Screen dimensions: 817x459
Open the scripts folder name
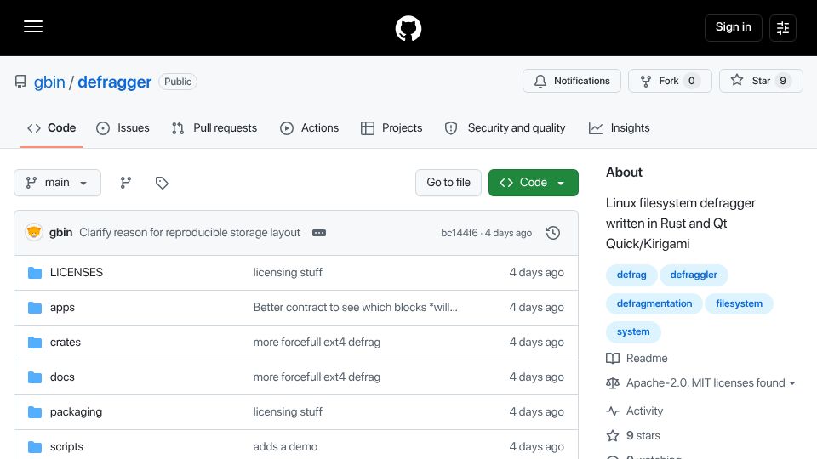(66, 447)
